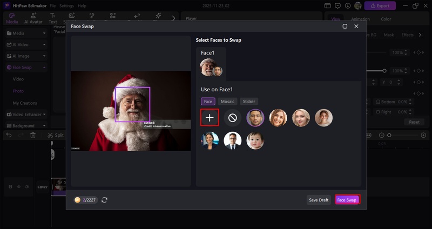Open My Creations in sidebar

(25, 103)
